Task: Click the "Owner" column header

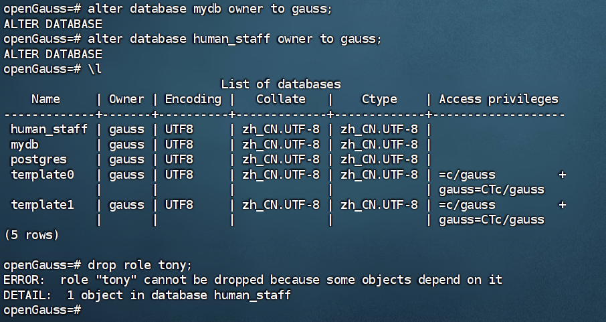Action: click(x=126, y=99)
